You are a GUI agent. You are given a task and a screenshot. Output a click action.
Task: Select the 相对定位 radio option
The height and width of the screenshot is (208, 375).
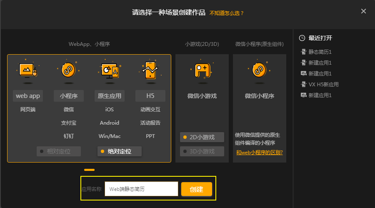click(59, 151)
